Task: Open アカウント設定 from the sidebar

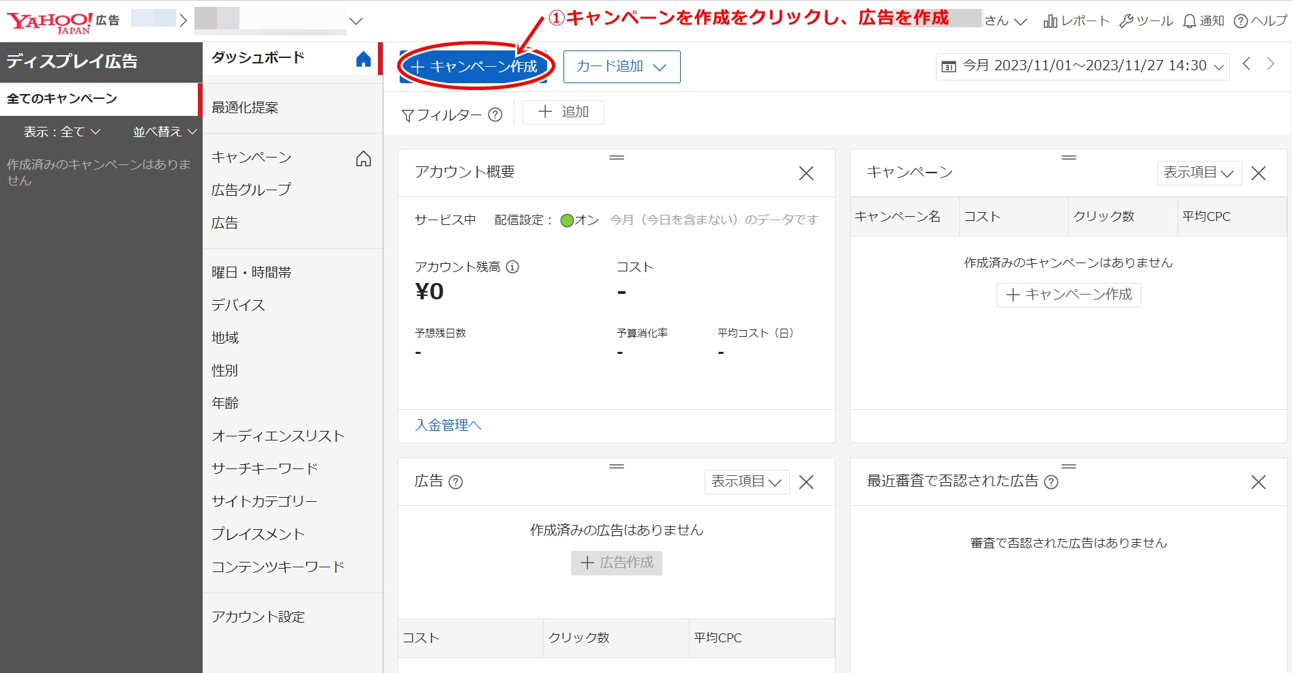Action: [x=259, y=616]
